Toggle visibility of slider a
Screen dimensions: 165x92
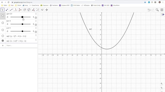point(3,16)
